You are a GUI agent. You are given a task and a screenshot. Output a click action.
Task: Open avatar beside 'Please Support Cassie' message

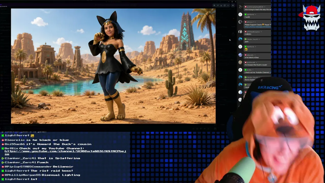pyautogui.click(x=240, y=22)
